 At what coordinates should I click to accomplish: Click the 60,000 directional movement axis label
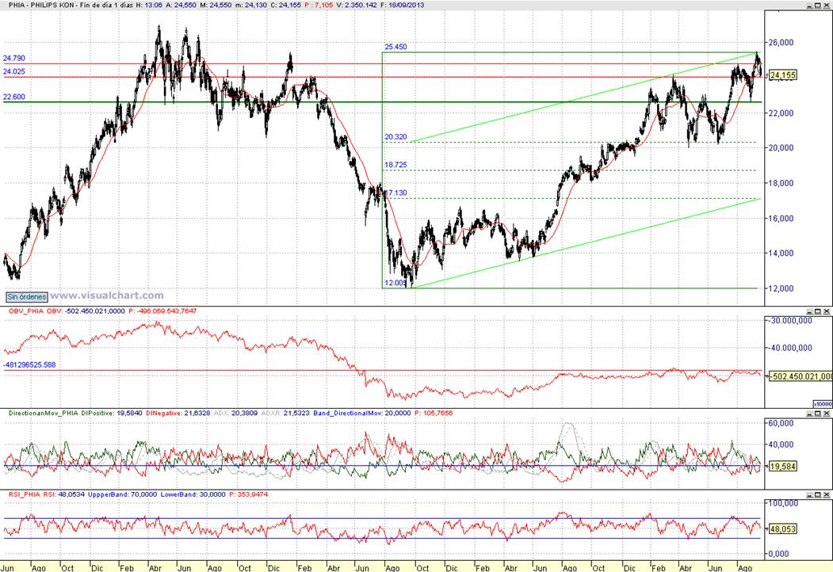781,423
